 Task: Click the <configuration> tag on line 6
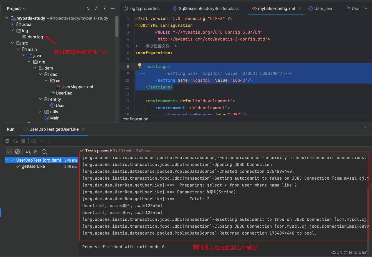click(x=154, y=53)
